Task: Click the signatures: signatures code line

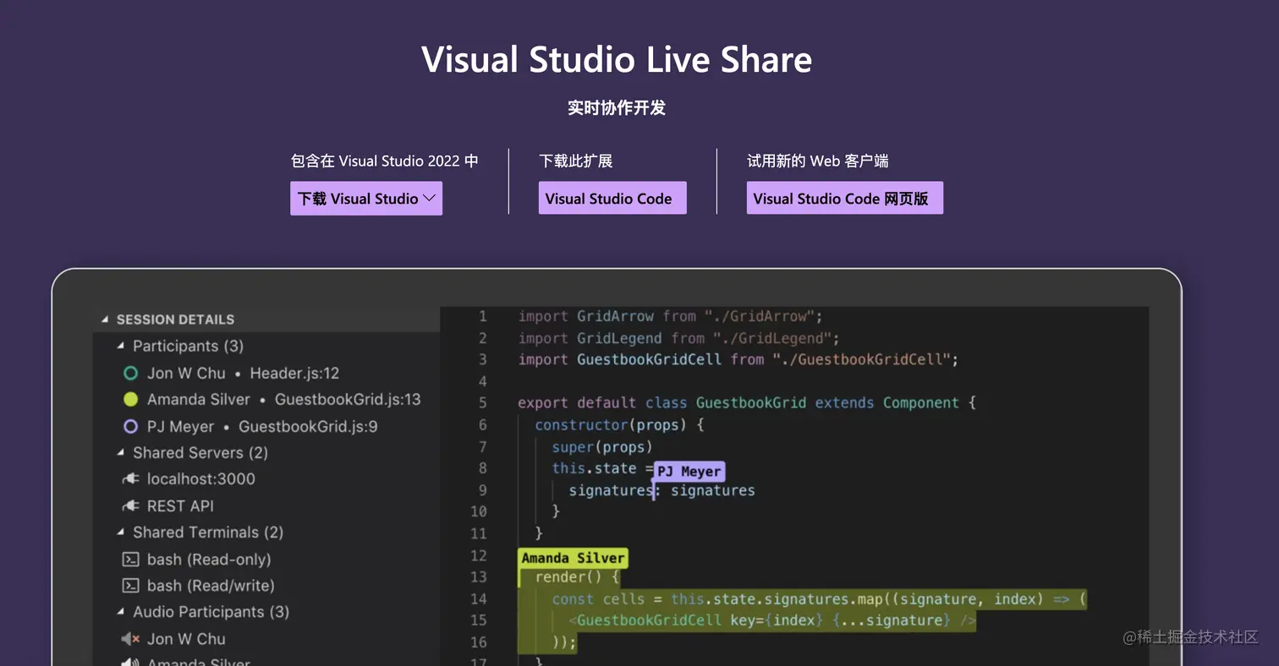Action: click(x=661, y=490)
